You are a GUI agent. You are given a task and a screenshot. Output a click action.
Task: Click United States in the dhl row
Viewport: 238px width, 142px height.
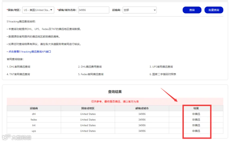point(88,114)
